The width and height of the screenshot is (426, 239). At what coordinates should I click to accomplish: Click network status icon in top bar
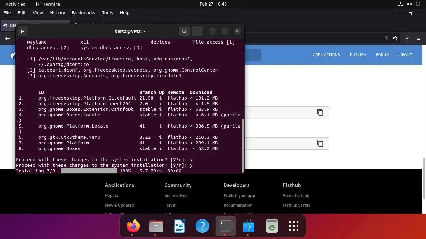coord(401,4)
